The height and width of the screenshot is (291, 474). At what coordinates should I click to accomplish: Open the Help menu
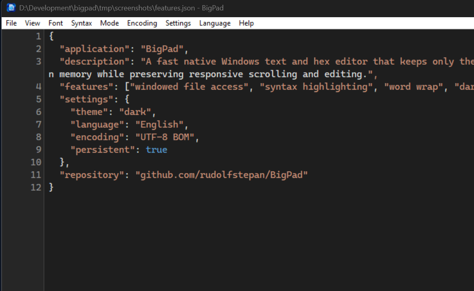point(246,23)
